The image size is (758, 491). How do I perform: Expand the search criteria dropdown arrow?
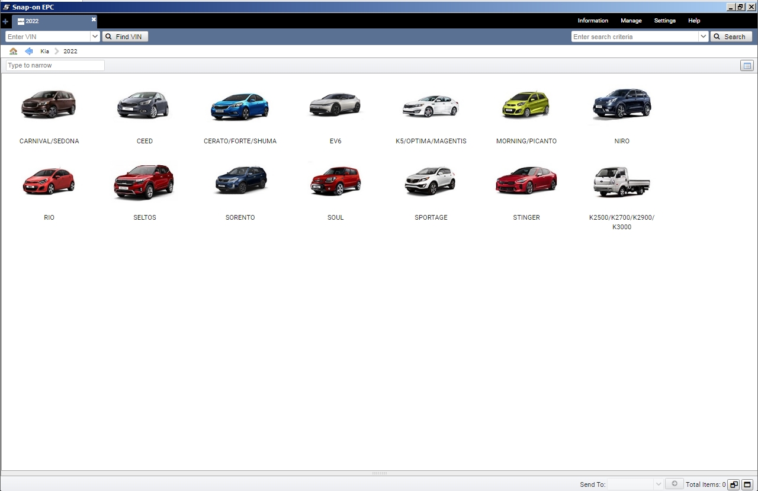point(703,36)
